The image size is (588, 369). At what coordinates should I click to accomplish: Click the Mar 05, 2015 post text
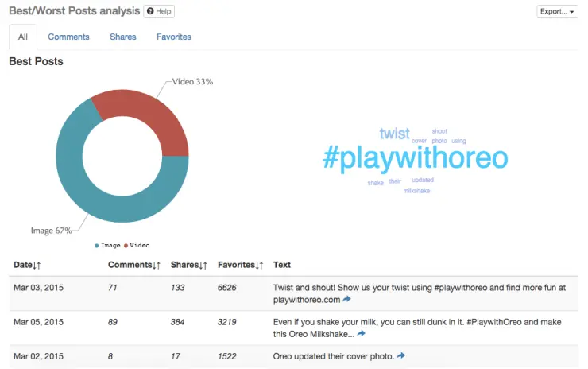pyautogui.click(x=419, y=327)
